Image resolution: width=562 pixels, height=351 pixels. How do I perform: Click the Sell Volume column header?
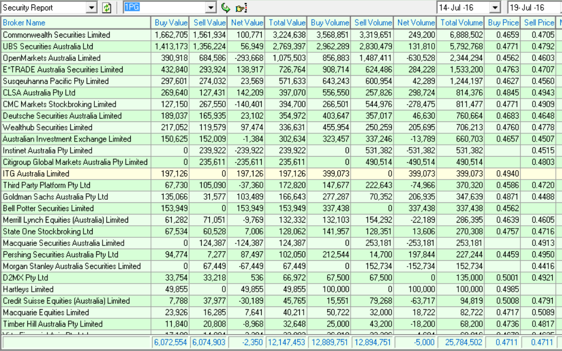(372, 22)
